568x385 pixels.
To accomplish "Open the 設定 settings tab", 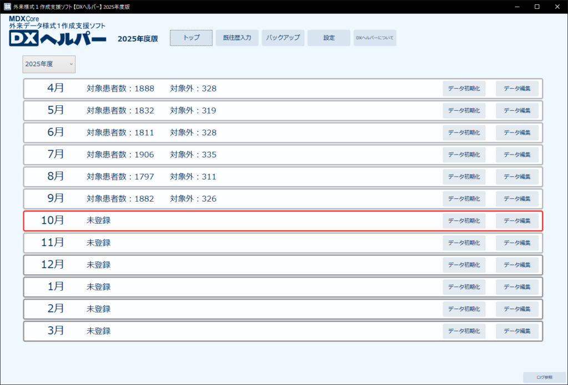I will tap(329, 38).
